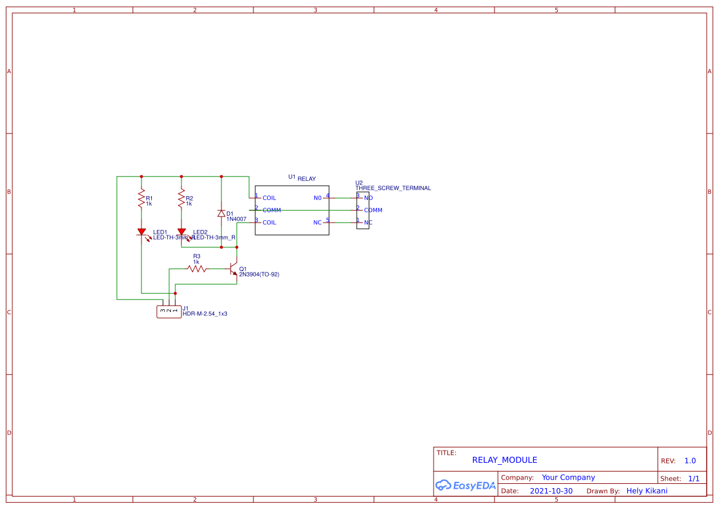Click the Your Company field
This screenshot has height=509, width=719.
click(x=568, y=477)
